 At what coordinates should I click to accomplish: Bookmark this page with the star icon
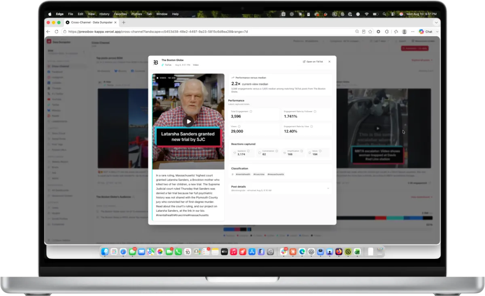(x=370, y=31)
